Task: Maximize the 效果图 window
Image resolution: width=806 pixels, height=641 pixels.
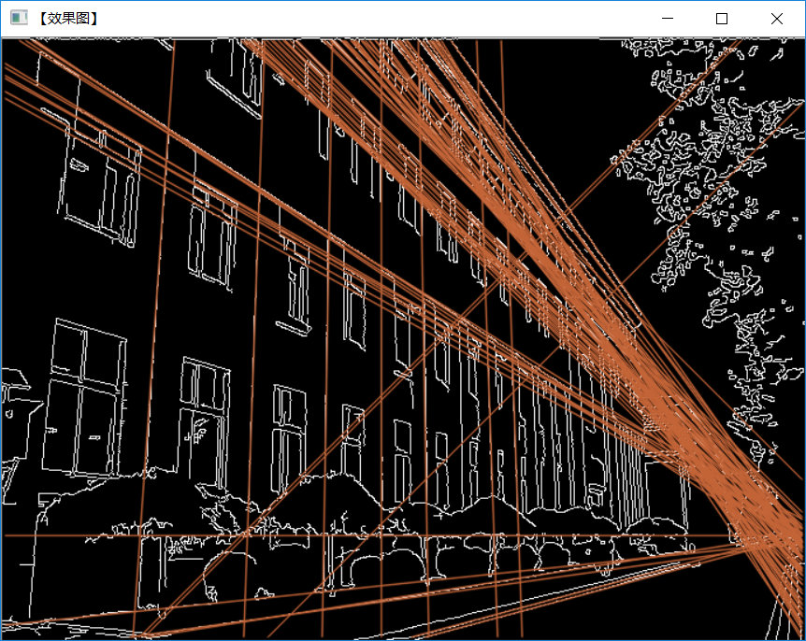Action: click(x=721, y=19)
